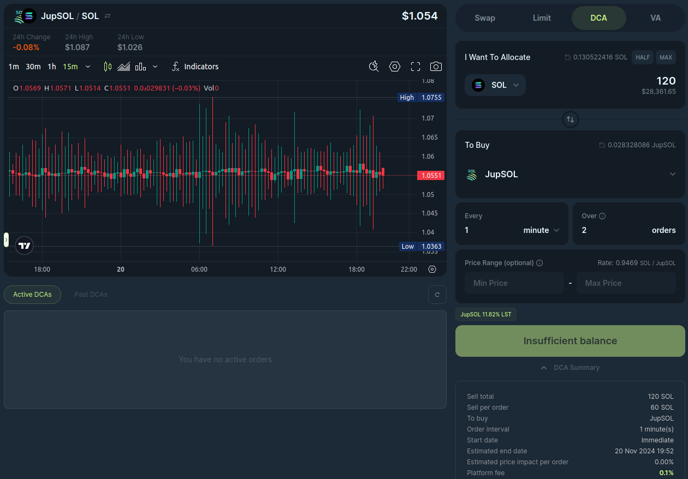Click Platform fee value 0.1%
Viewport: 688px width, 479px height.
[667, 473]
